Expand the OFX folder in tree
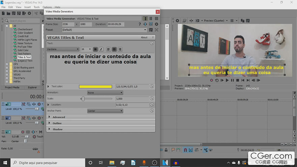The width and height of the screenshot is (297, 167). (7, 64)
